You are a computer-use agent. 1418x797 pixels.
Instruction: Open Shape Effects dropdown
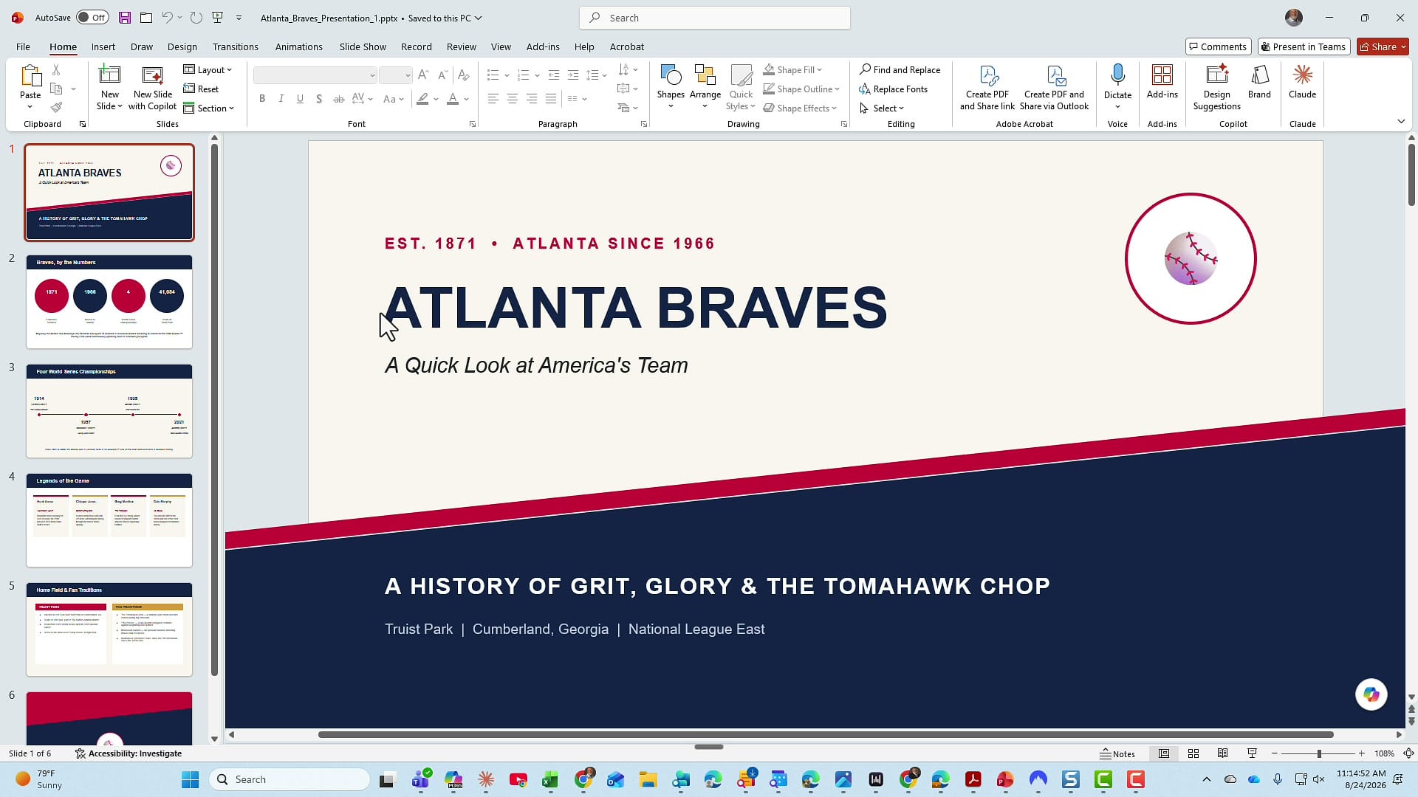click(x=801, y=108)
